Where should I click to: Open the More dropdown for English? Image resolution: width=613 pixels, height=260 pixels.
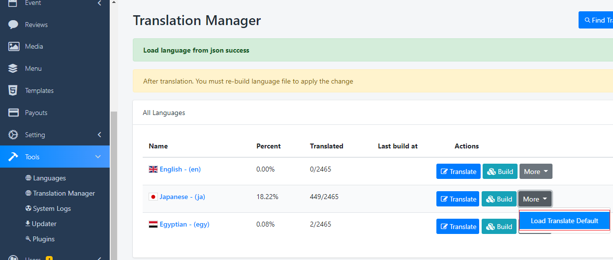pyautogui.click(x=536, y=172)
